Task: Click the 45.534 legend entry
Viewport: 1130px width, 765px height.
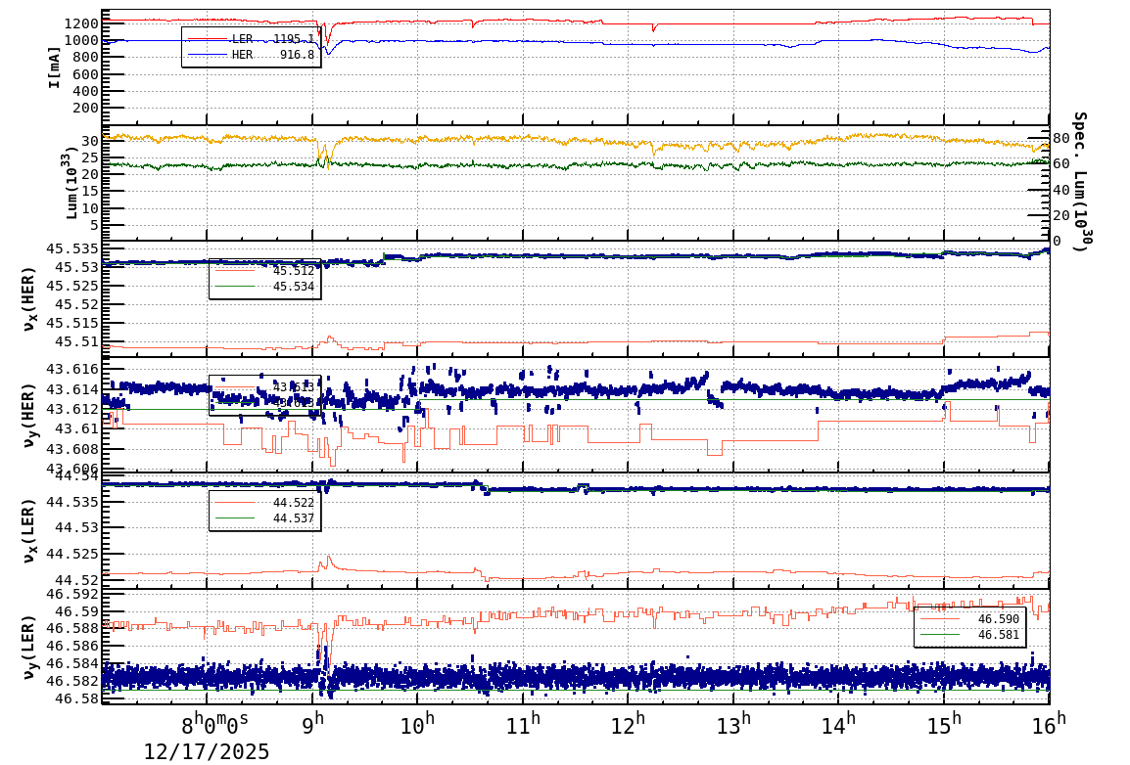Action: (264, 287)
